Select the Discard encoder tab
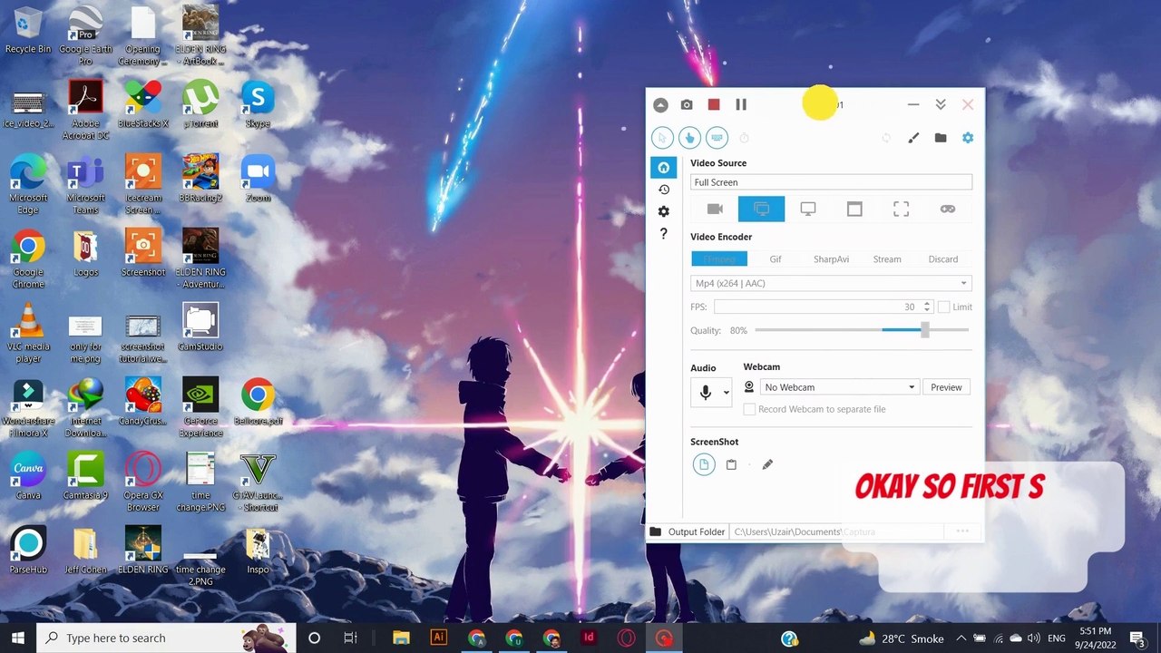This screenshot has height=653, width=1161. coord(943,259)
